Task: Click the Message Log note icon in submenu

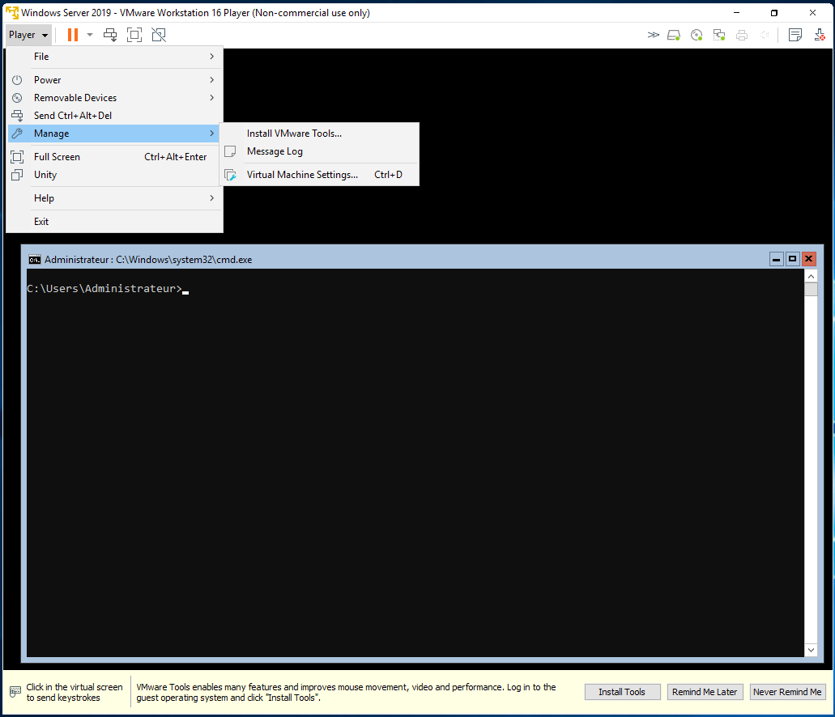Action: (230, 151)
